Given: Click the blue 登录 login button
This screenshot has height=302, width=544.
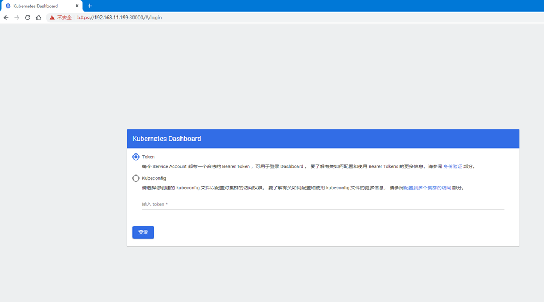Looking at the screenshot, I should pyautogui.click(x=143, y=232).
